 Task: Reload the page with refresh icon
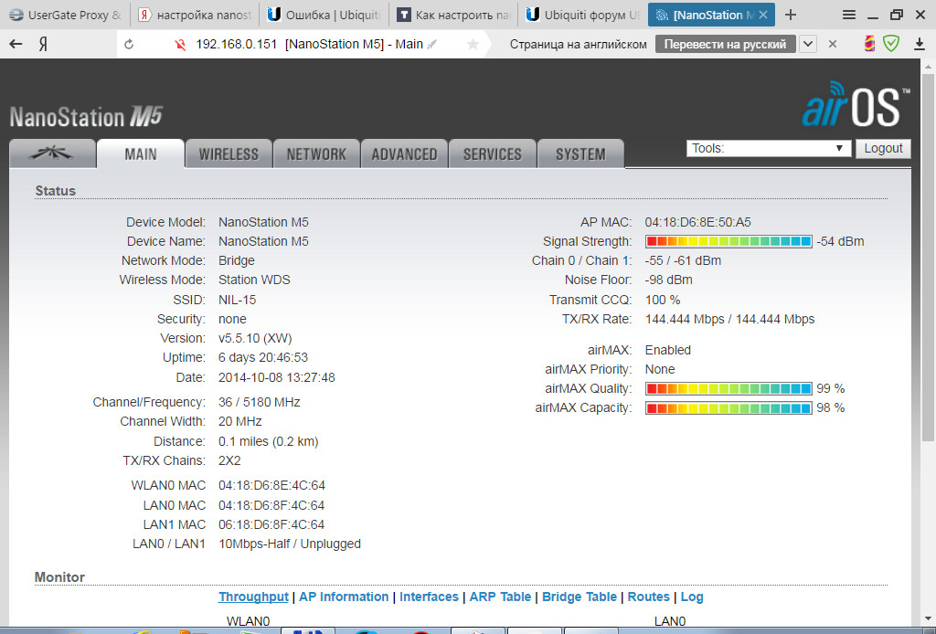tap(129, 44)
